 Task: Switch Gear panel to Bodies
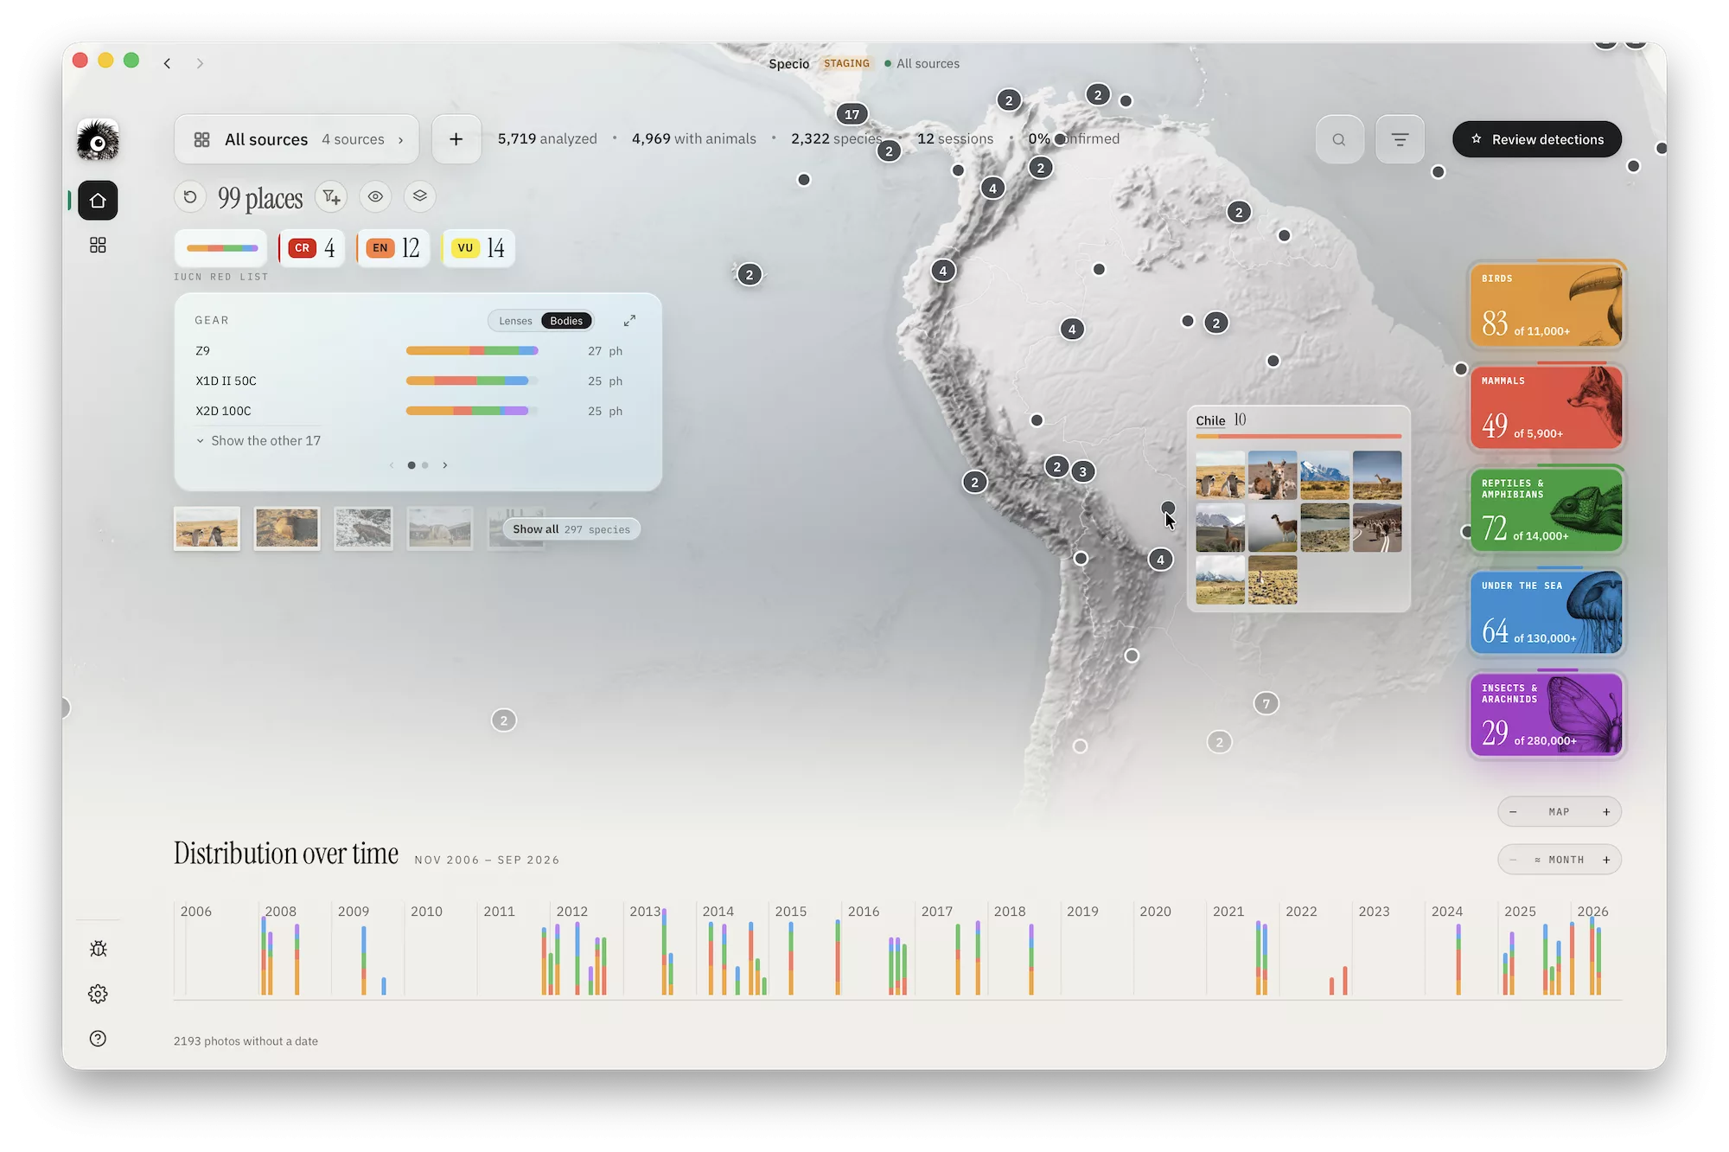[566, 321]
